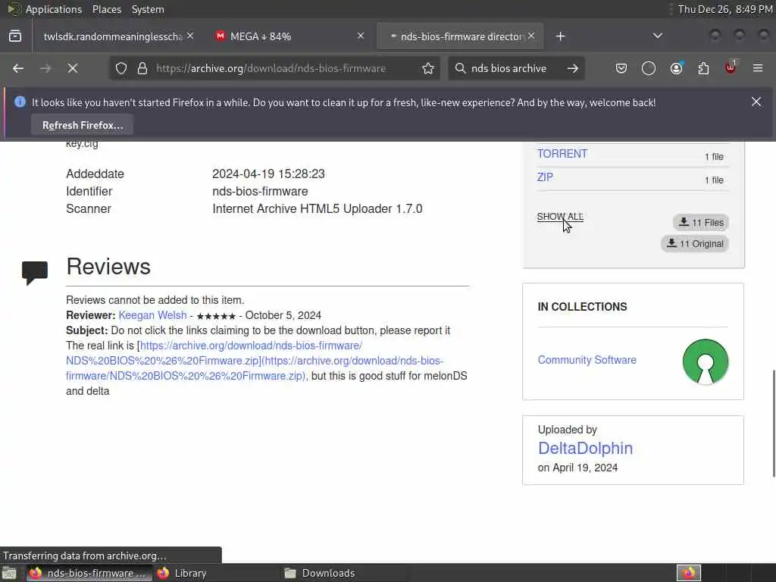Download the ZIP option
The image size is (776, 582).
click(x=545, y=177)
